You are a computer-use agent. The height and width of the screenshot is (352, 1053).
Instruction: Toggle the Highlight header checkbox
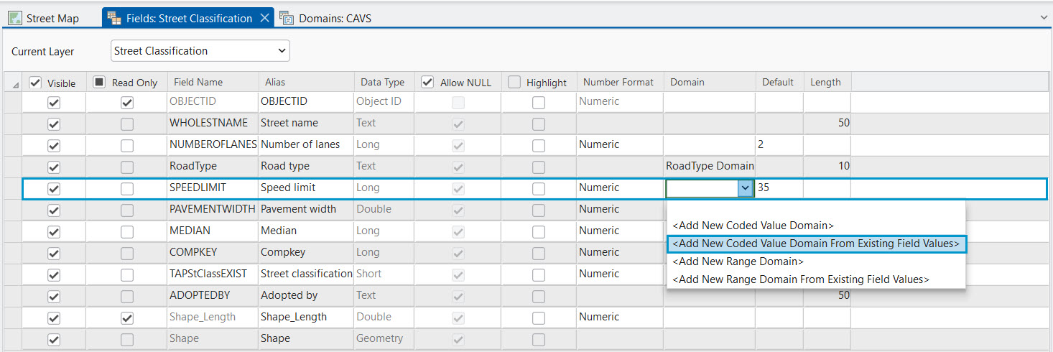click(514, 83)
